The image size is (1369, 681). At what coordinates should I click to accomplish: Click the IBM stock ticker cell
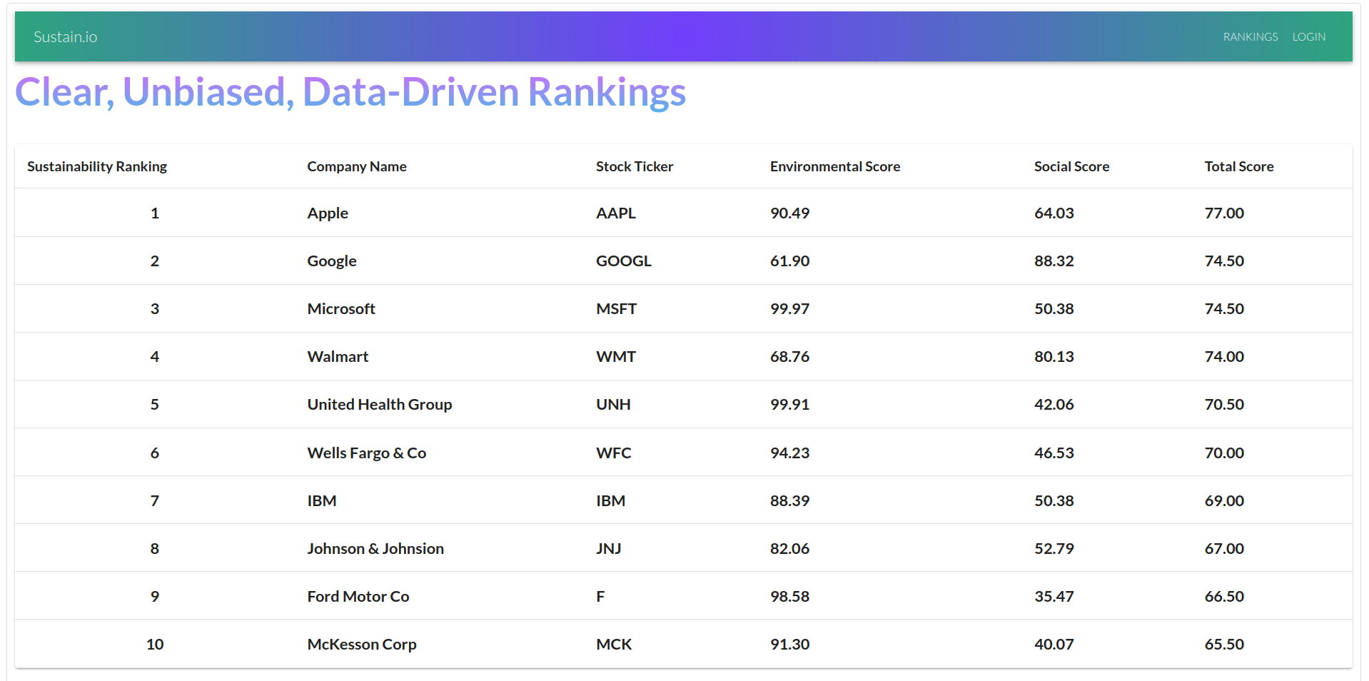click(611, 501)
